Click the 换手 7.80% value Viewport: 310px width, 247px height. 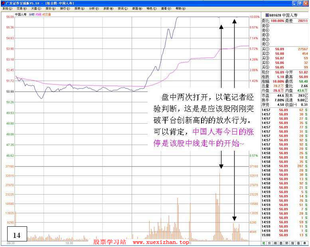tap(279, 100)
